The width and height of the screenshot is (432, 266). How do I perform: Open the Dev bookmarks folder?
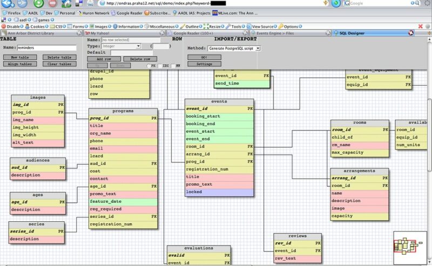tap(46, 13)
